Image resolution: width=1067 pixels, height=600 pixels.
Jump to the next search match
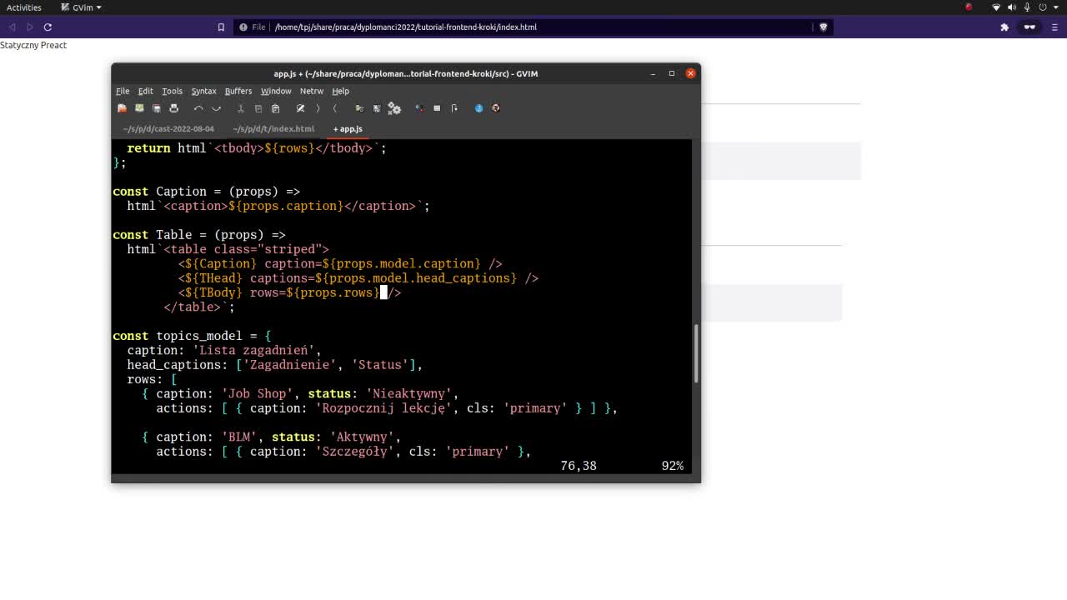pyautogui.click(x=318, y=108)
